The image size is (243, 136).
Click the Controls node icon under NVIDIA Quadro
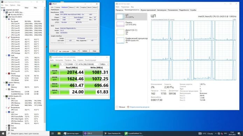coord(9,128)
